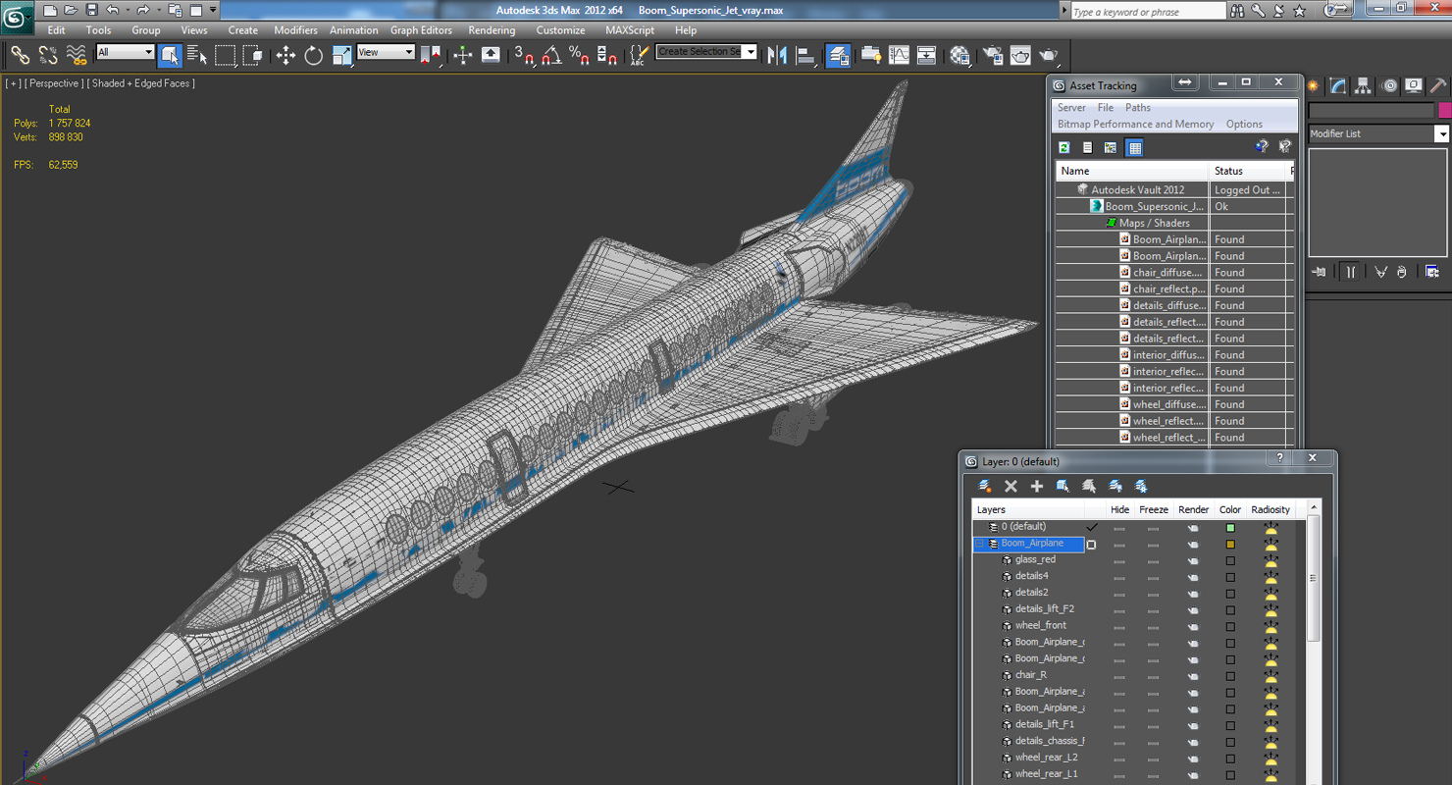Click the object name field in Modify panel

[x=1372, y=111]
